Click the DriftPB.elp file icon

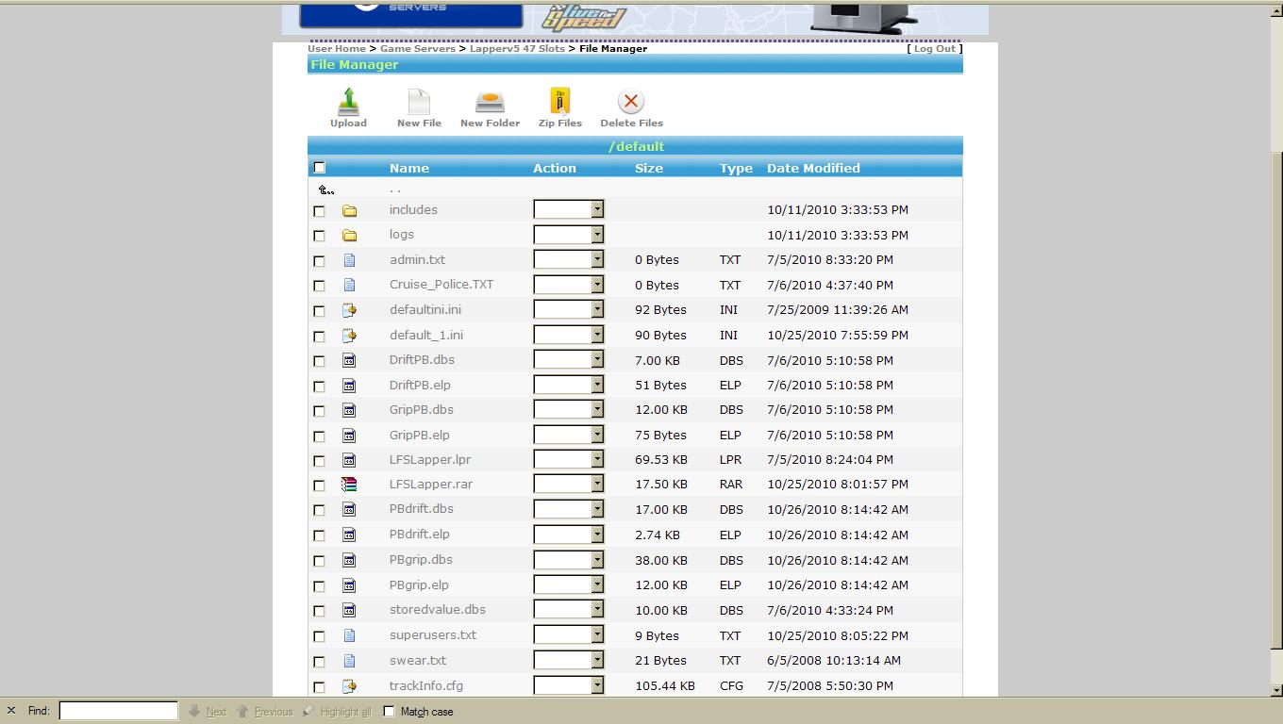(349, 386)
